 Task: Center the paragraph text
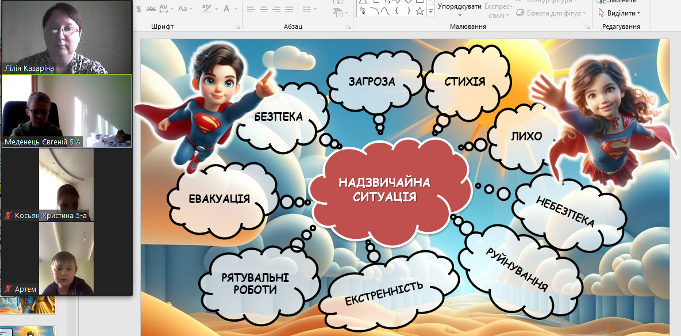point(264,8)
